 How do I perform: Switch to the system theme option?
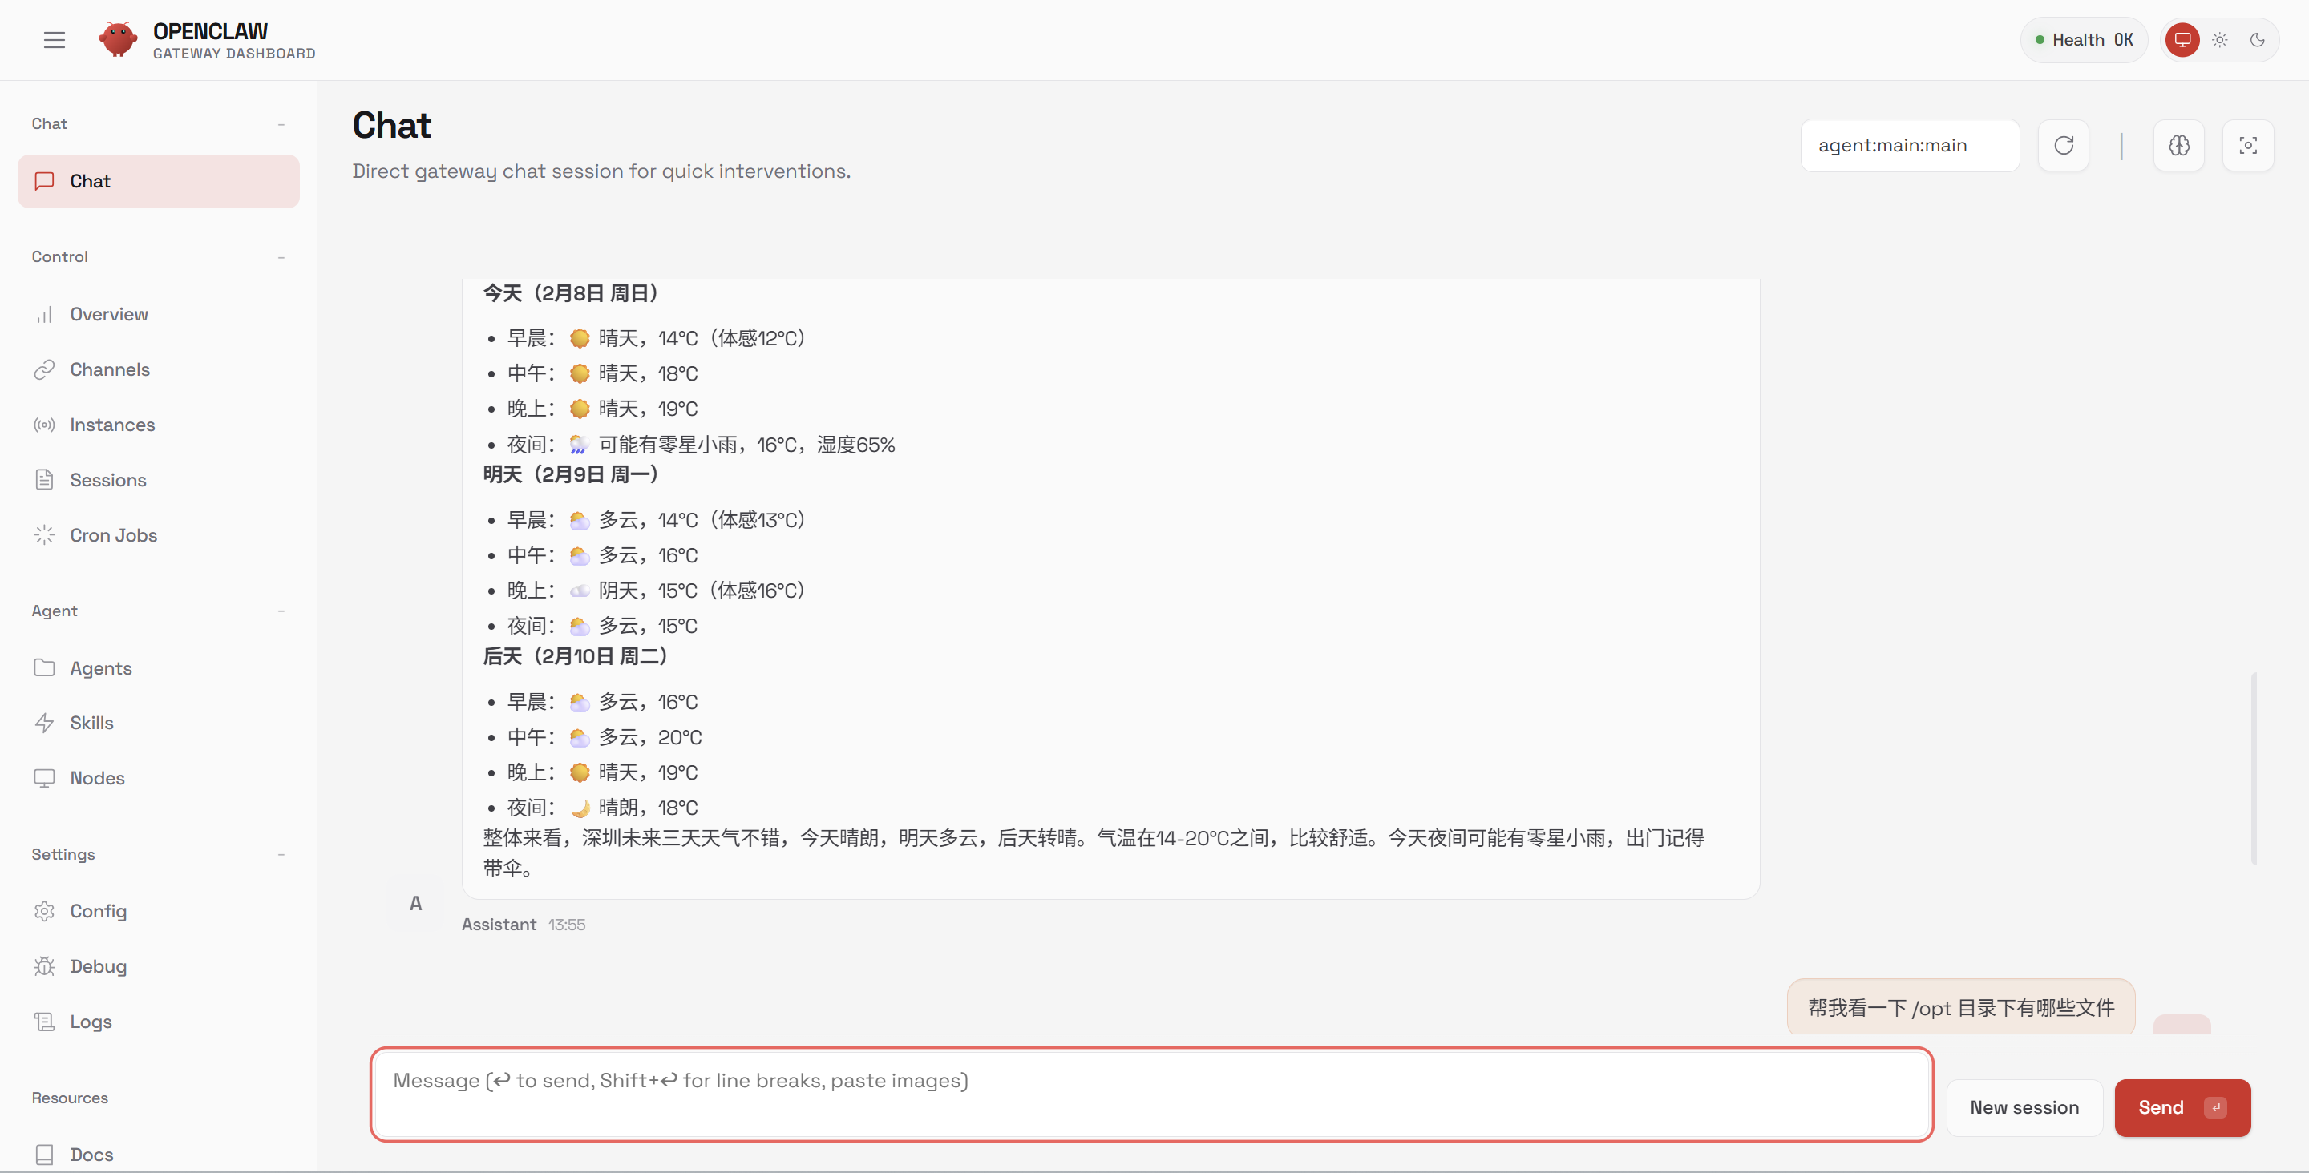point(2182,39)
